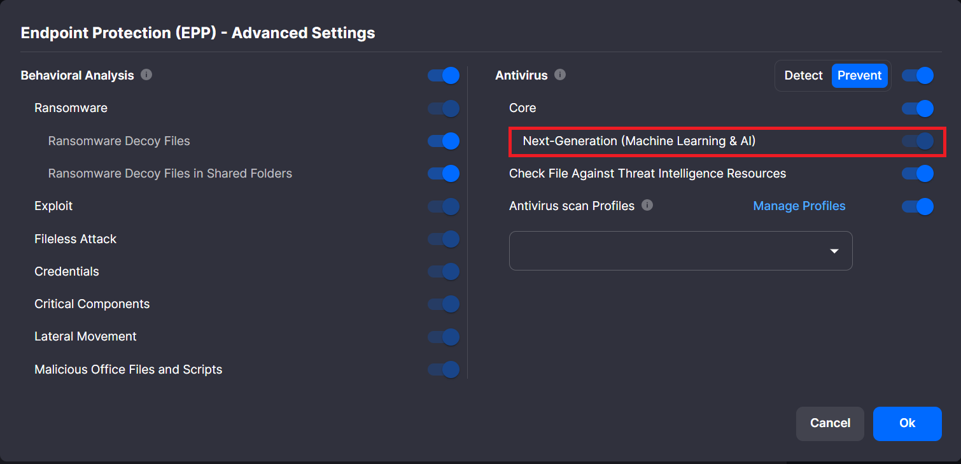Confirm settings with the Ok button

(x=907, y=423)
